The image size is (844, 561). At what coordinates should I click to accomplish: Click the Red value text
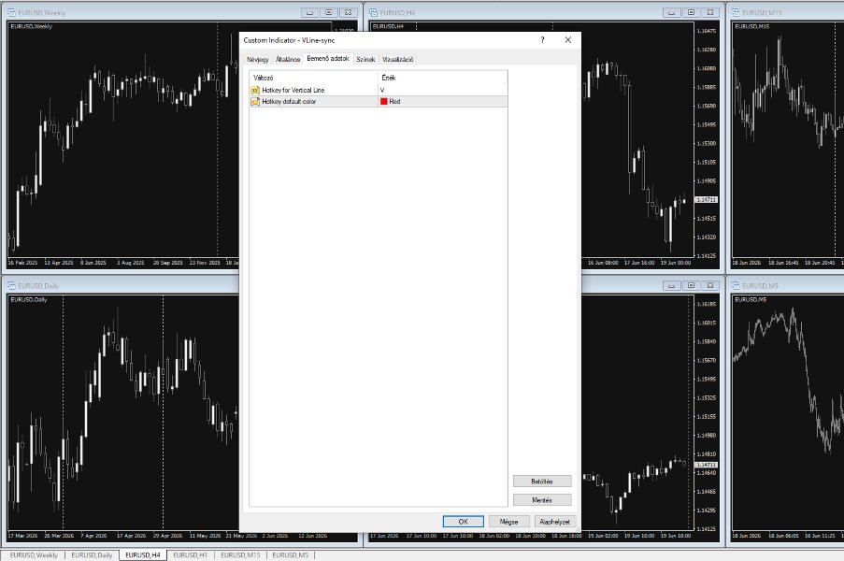[394, 101]
